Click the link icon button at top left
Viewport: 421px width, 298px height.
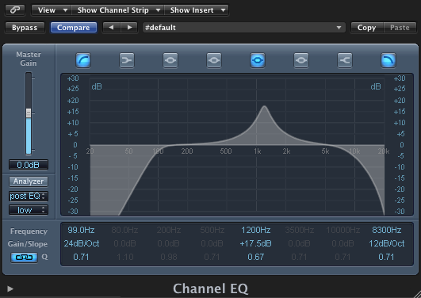coord(15,10)
